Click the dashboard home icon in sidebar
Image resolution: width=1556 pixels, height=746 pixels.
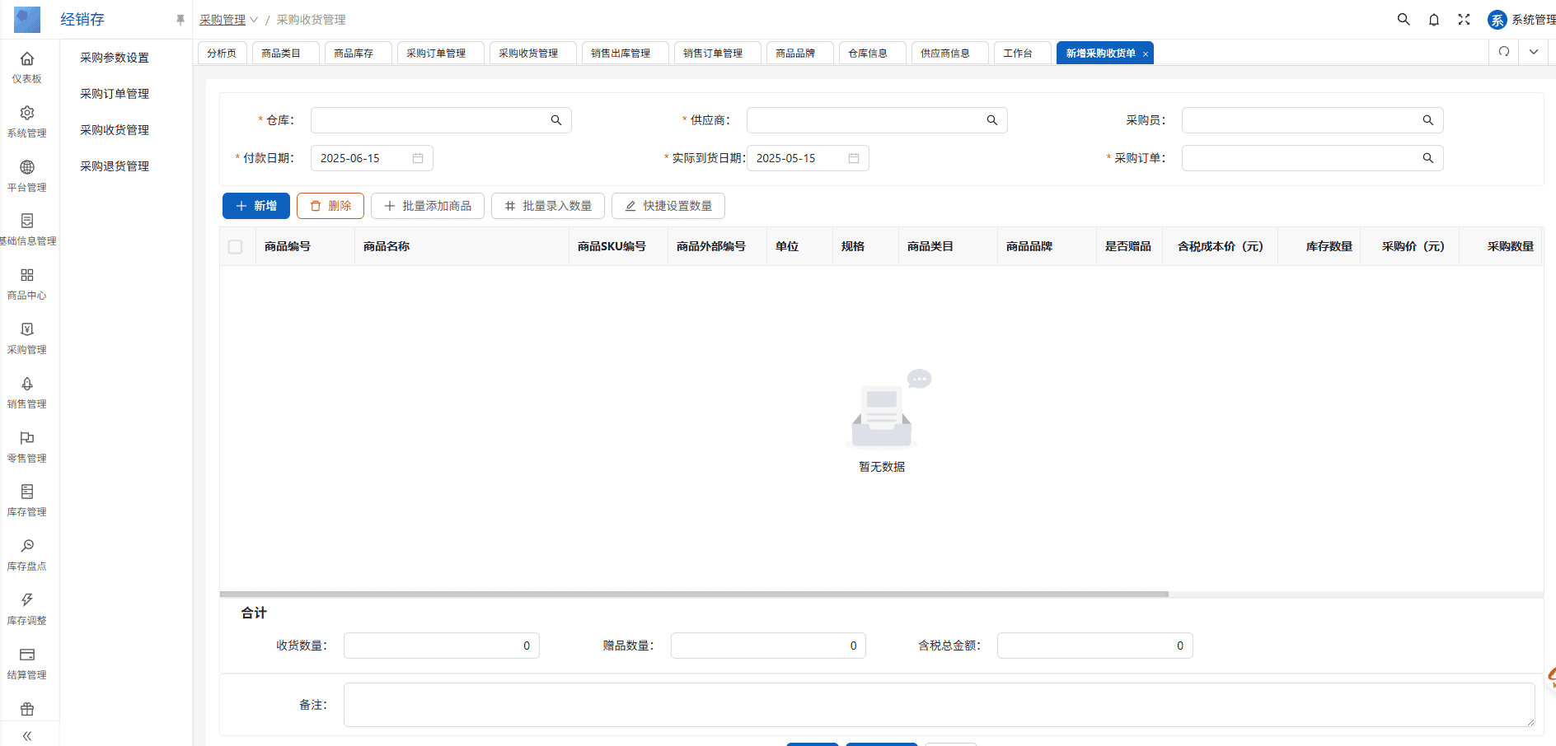[x=27, y=59]
